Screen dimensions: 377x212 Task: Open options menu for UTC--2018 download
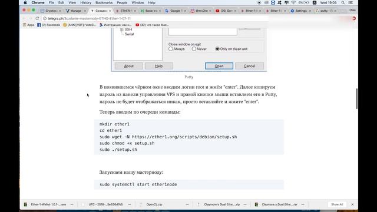[x=130, y=204]
